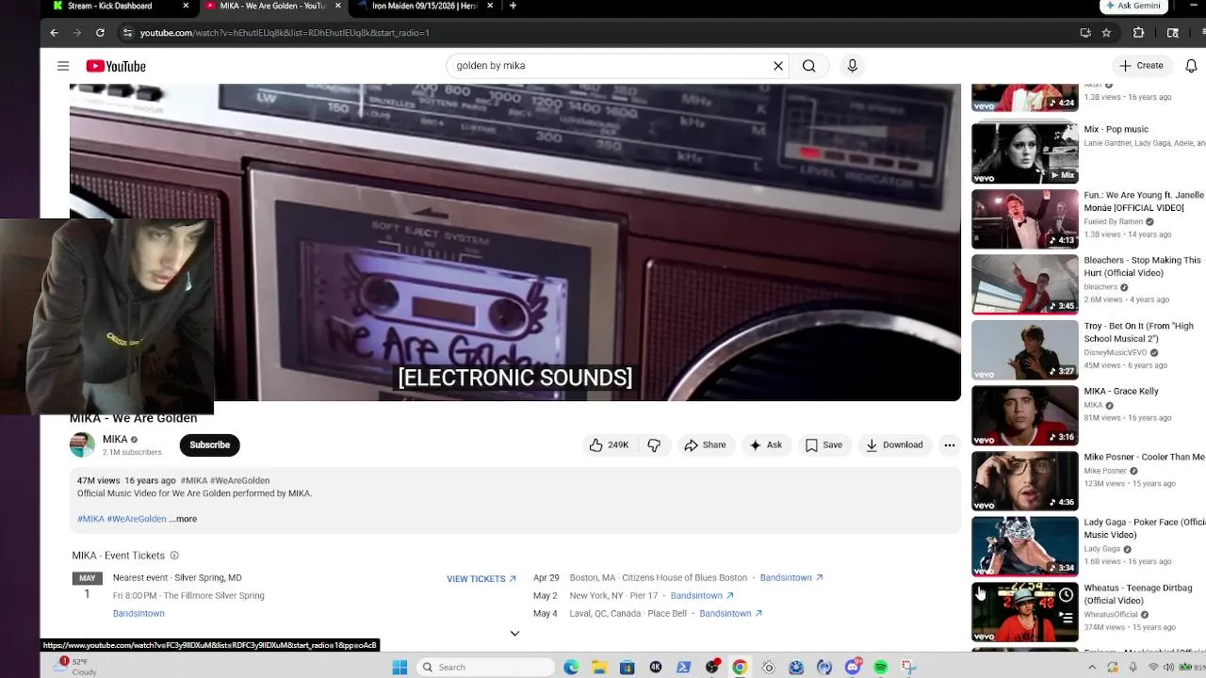Image resolution: width=1206 pixels, height=678 pixels.
Task: Open Bandsintown link for Boston event
Action: pyautogui.click(x=791, y=578)
